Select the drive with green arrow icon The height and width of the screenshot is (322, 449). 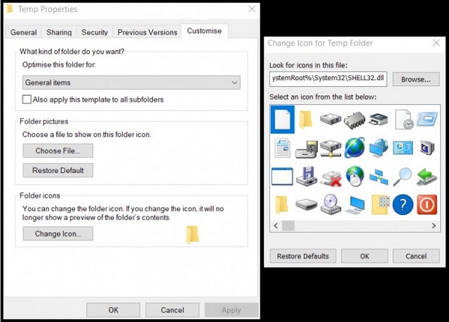[x=427, y=177]
